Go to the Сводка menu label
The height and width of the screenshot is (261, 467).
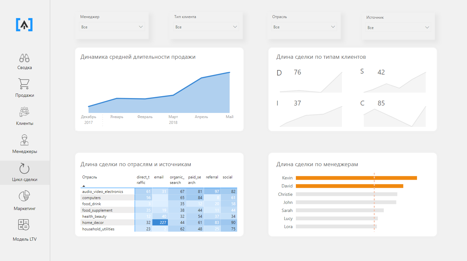[x=24, y=68]
